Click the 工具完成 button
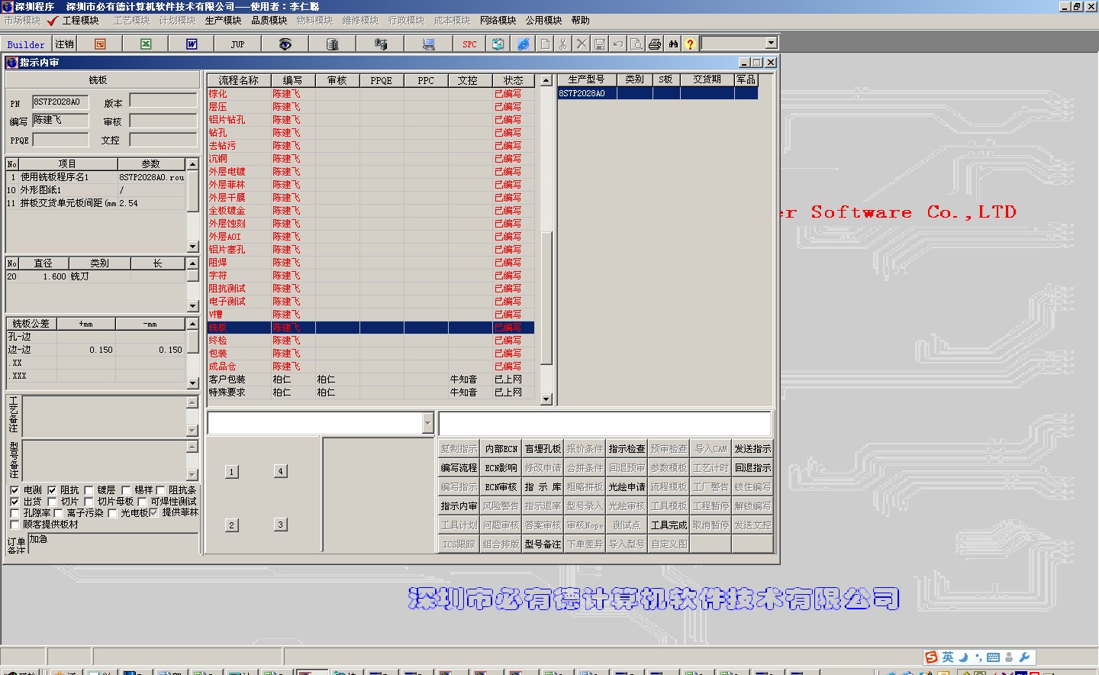Viewport: 1099px width, 675px height. (669, 525)
